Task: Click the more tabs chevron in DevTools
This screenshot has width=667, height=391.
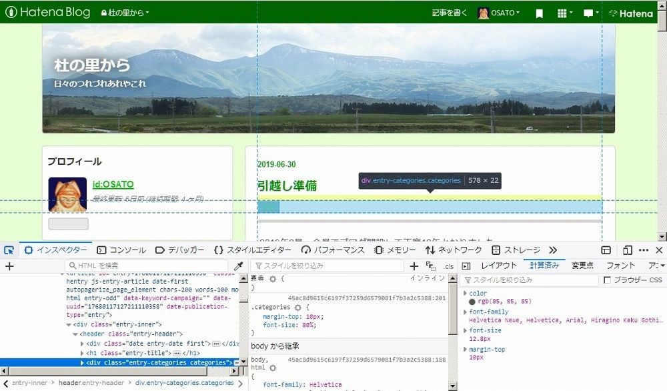Action: [552, 249]
